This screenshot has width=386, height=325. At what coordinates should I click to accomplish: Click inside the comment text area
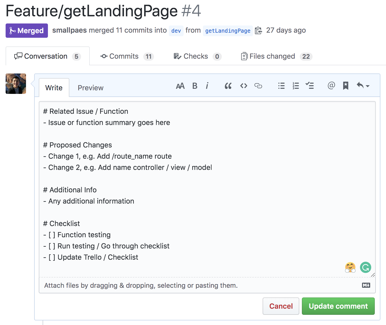point(207,189)
